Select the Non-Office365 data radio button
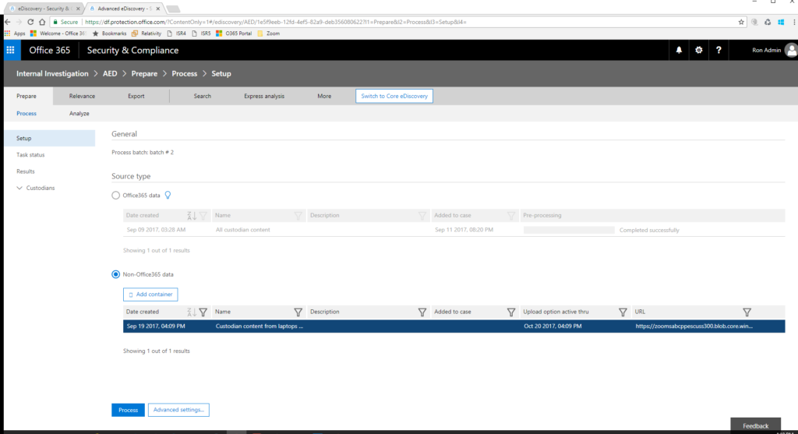The image size is (798, 434). [x=116, y=274]
